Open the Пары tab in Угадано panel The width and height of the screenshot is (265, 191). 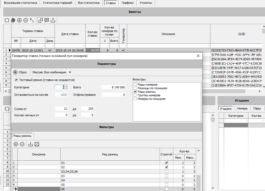coord(257,108)
